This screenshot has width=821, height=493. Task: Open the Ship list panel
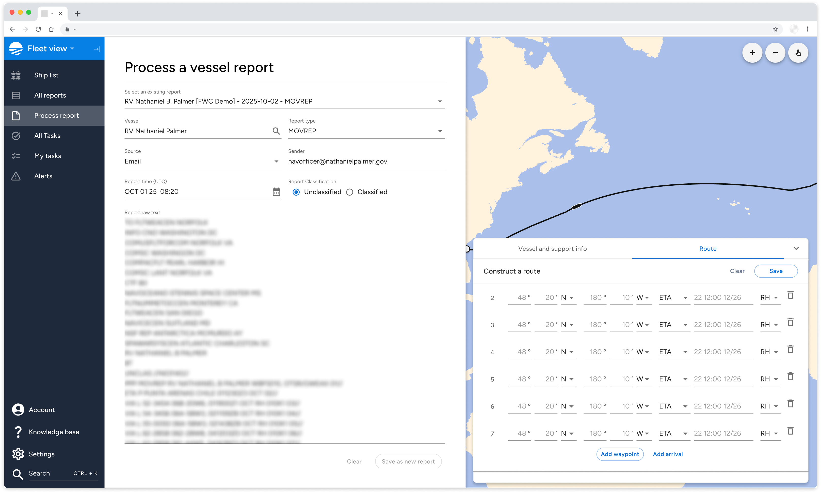point(46,75)
